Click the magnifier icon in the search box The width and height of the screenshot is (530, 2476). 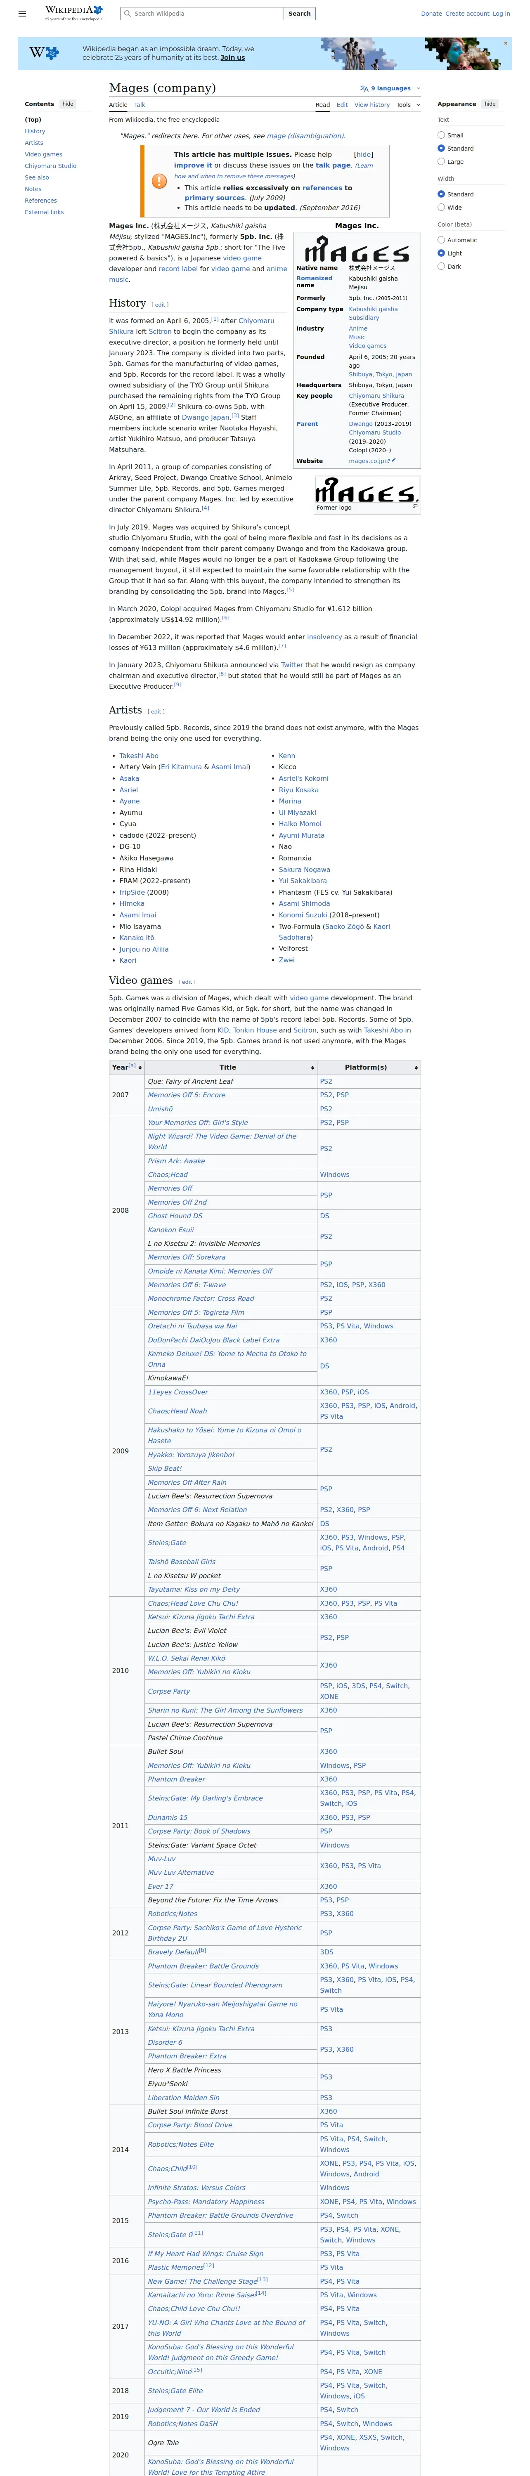pyautogui.click(x=128, y=14)
